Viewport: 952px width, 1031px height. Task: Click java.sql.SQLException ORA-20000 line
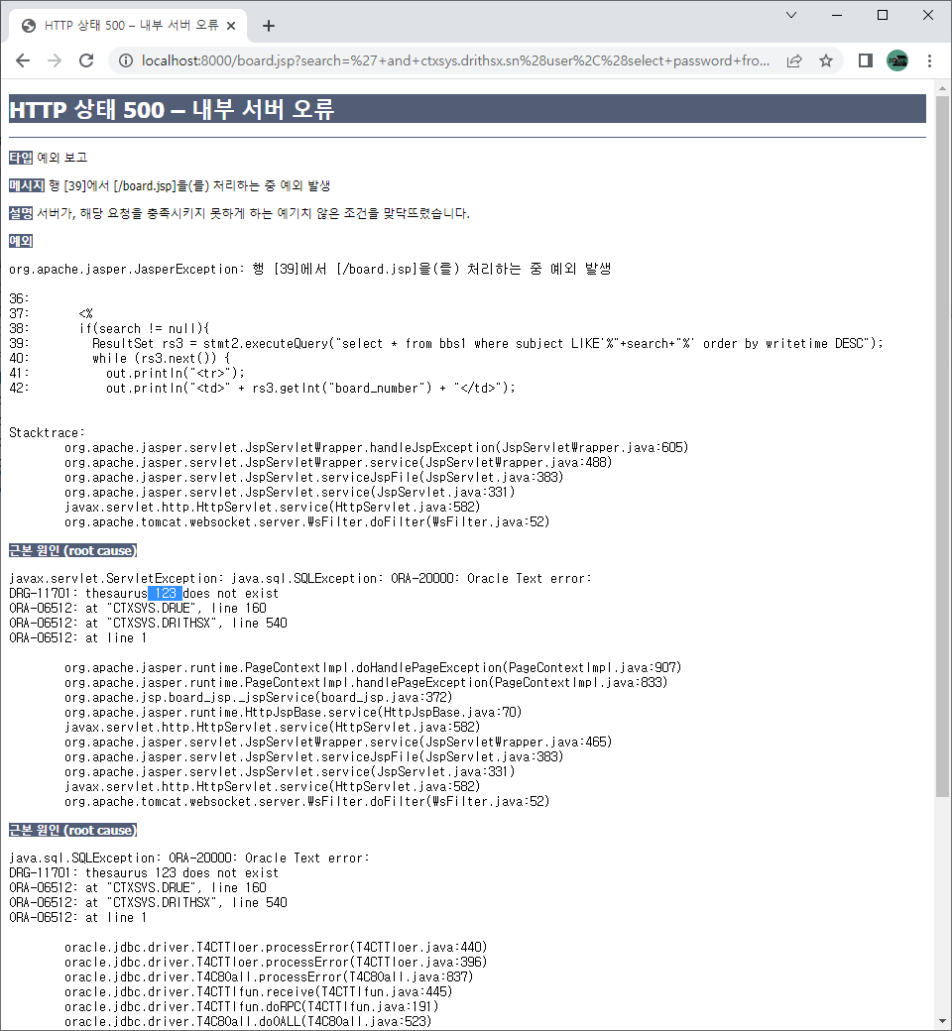pyautogui.click(x=189, y=859)
